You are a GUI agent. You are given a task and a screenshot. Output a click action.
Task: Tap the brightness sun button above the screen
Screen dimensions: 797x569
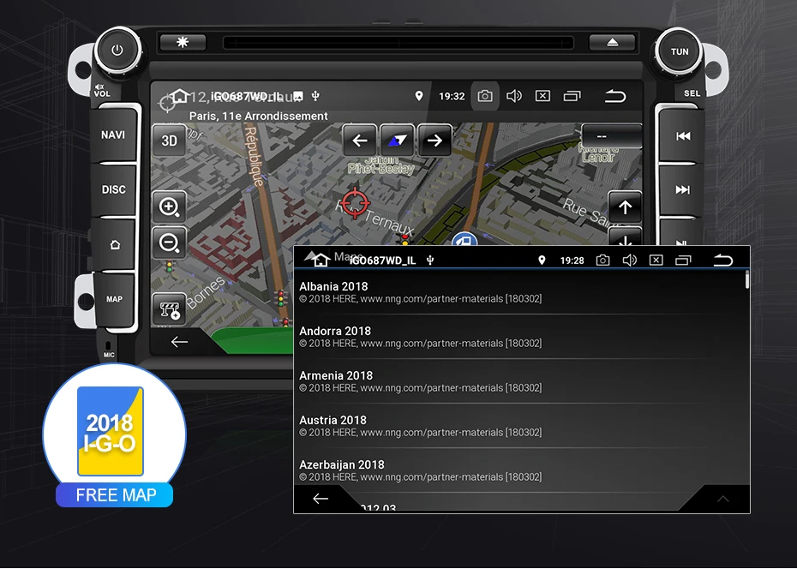pyautogui.click(x=183, y=42)
